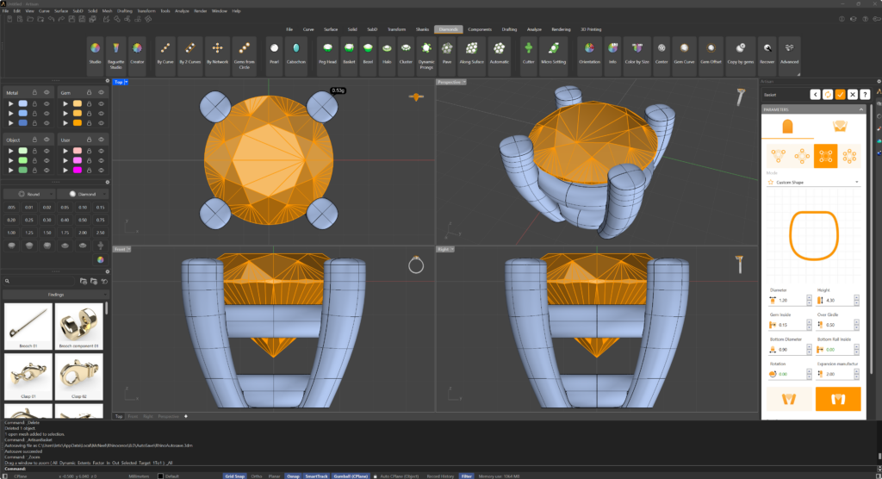Choose the 0.50 carat size button
Image resolution: width=882 pixels, height=479 pixels.
(83, 220)
